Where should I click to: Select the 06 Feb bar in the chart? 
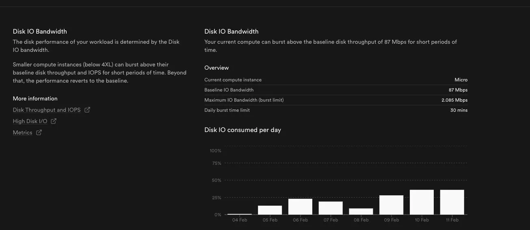300,207
